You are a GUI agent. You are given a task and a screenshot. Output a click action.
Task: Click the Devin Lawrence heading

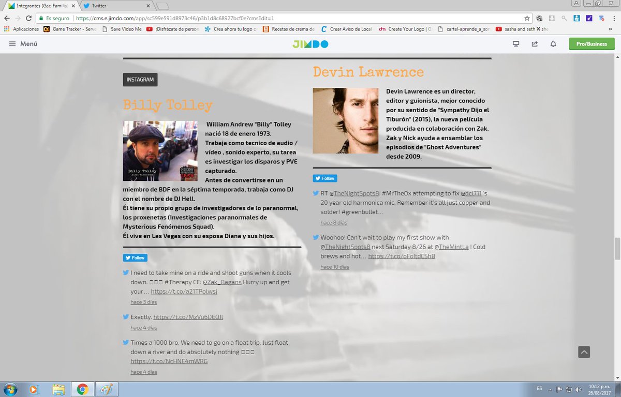pyautogui.click(x=368, y=72)
